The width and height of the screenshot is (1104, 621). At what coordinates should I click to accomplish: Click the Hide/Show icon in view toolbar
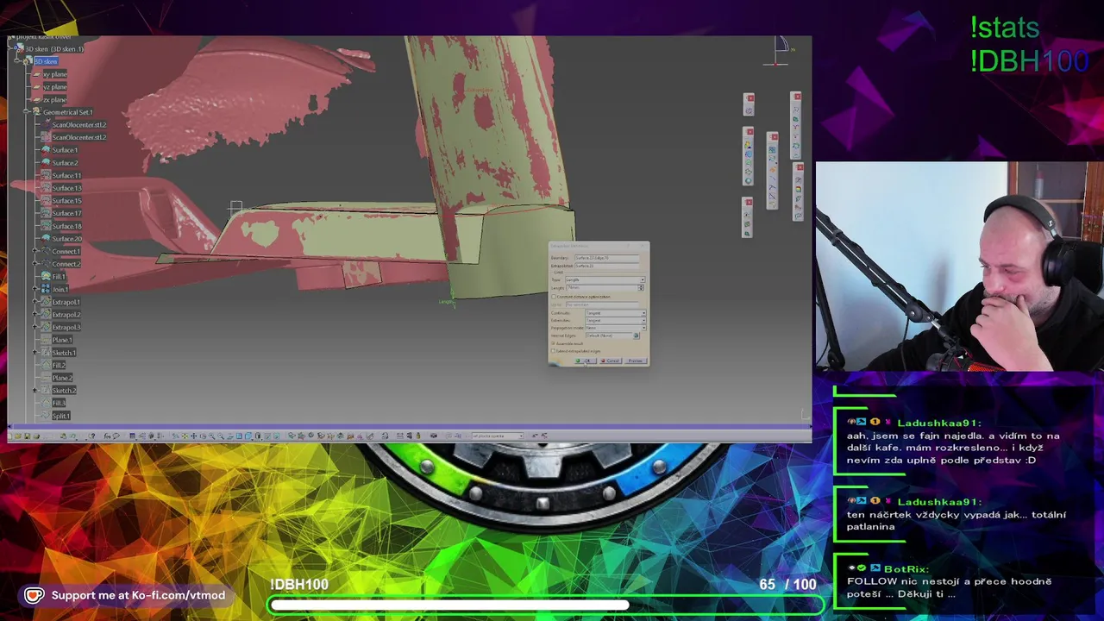[x=267, y=436]
